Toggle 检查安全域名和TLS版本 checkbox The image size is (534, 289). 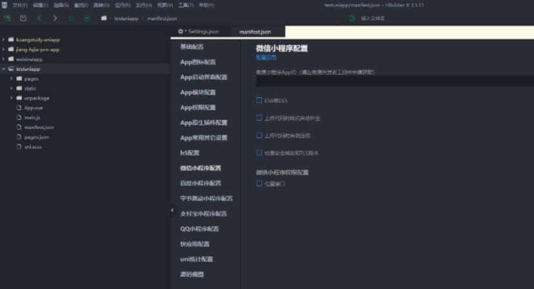point(259,153)
